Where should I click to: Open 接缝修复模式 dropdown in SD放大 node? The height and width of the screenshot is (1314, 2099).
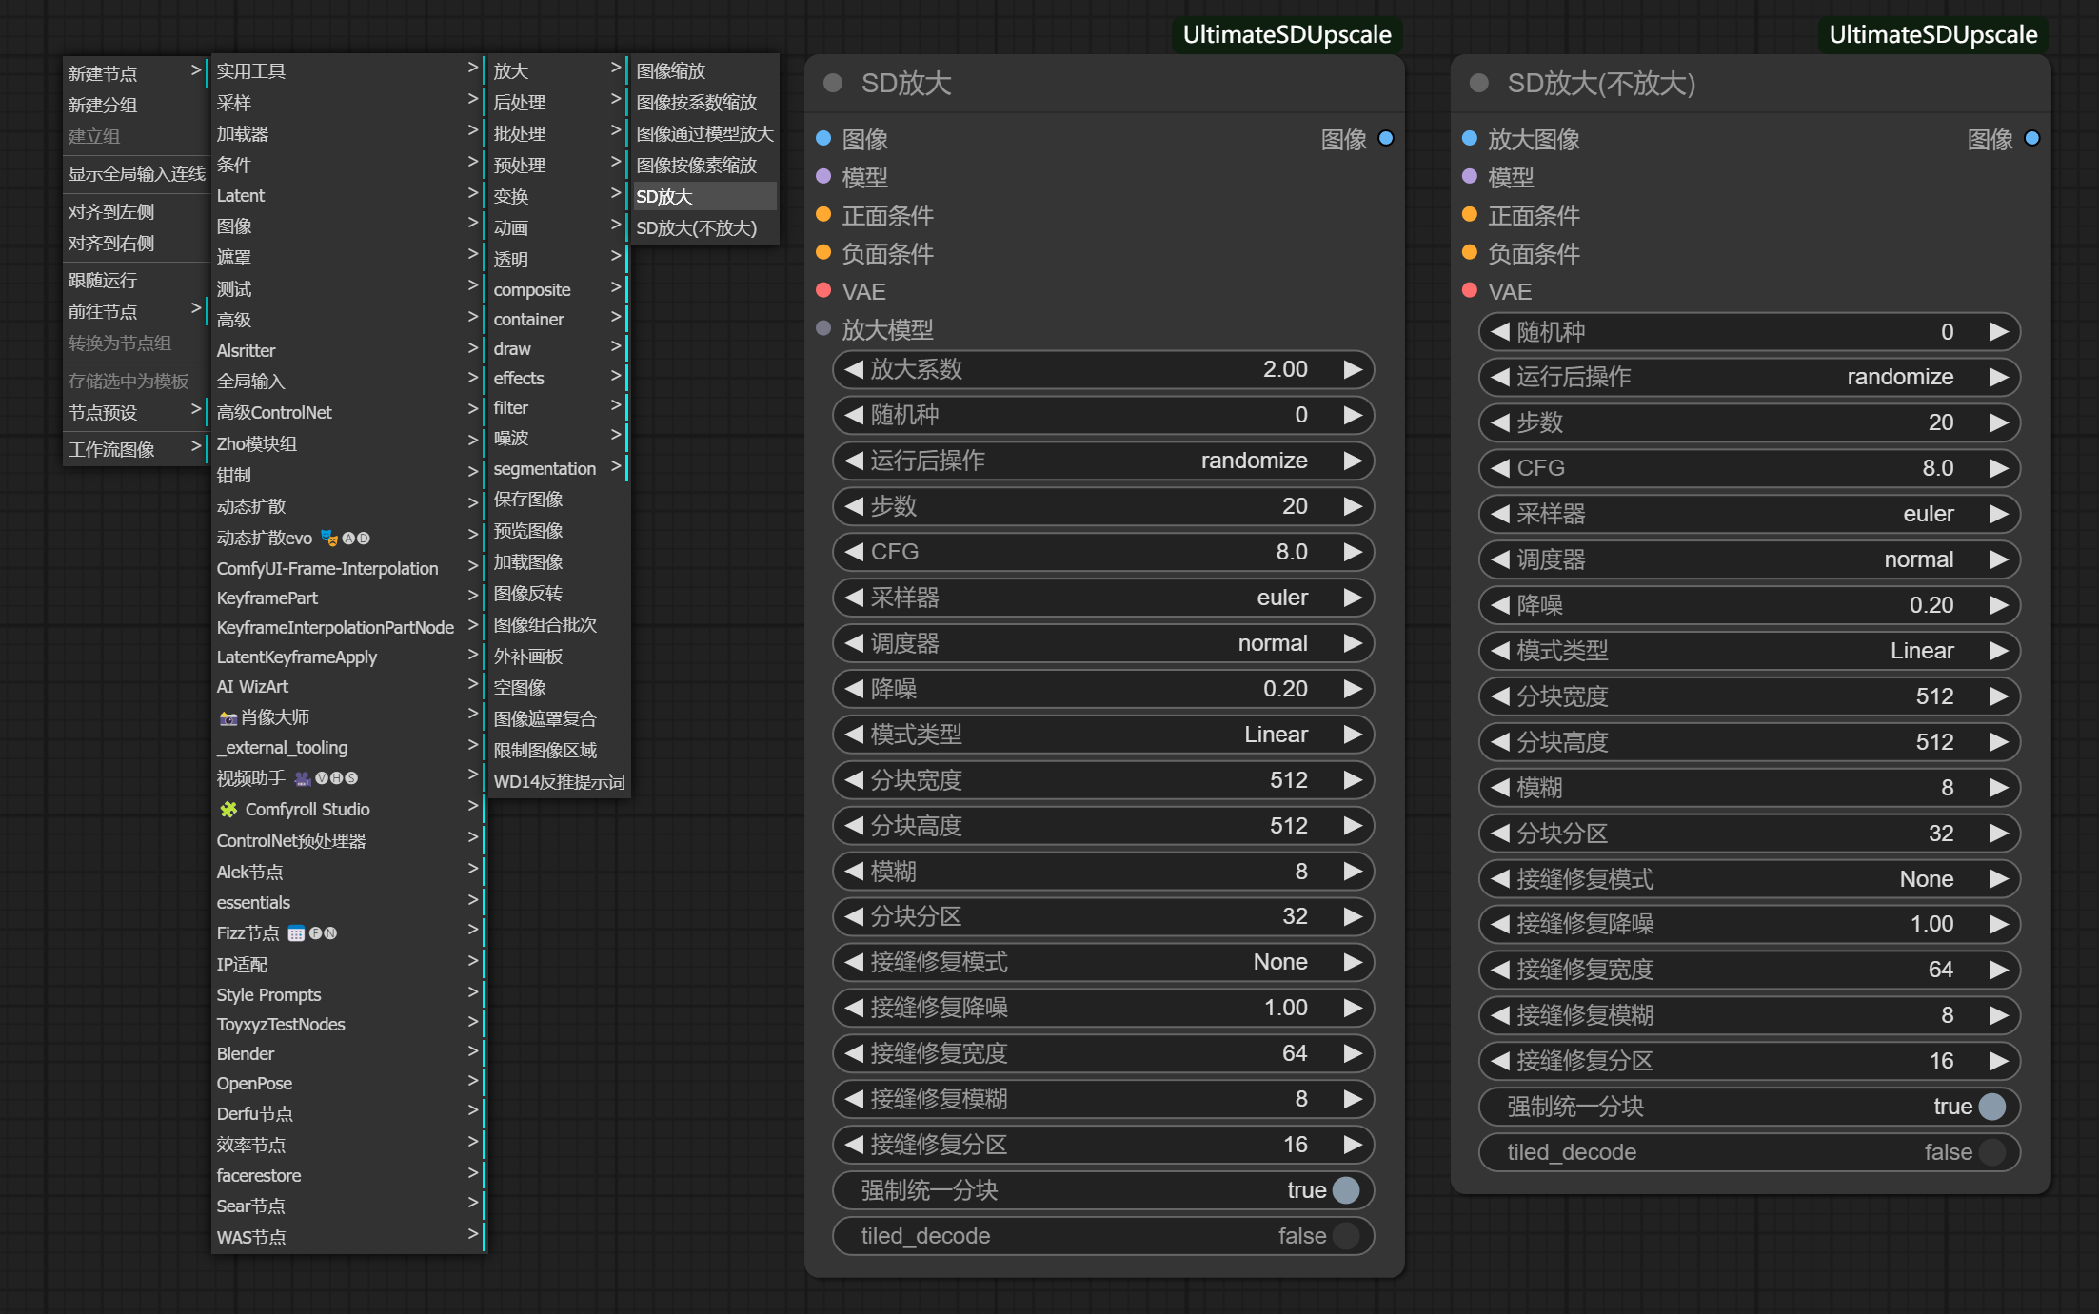coord(1103,962)
